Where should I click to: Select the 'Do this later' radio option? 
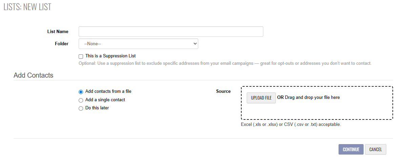point(81,109)
